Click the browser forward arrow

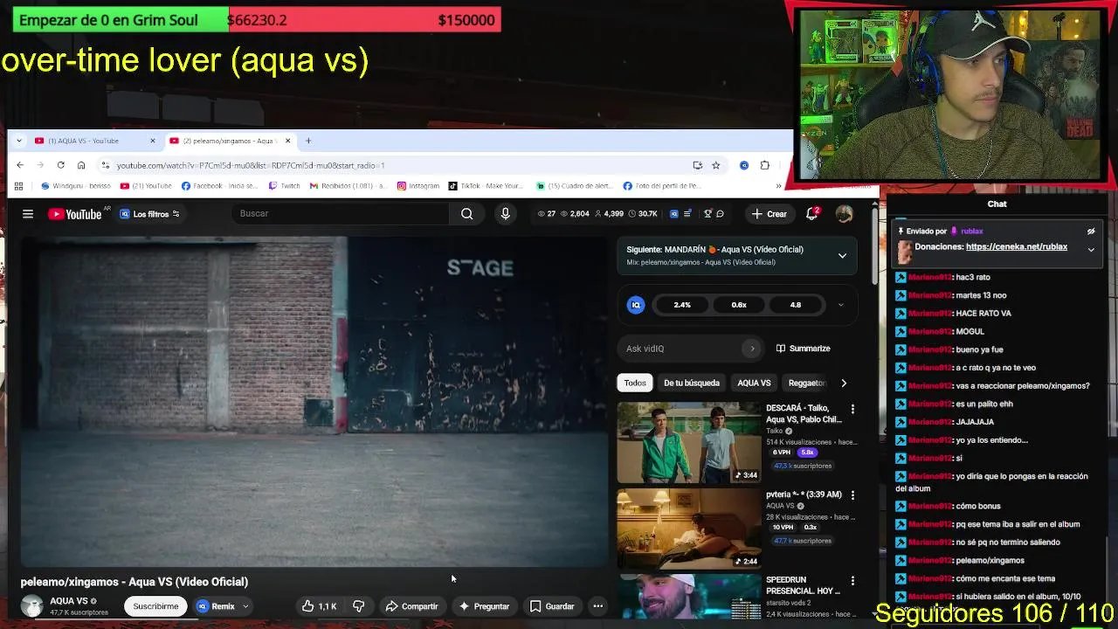click(40, 165)
